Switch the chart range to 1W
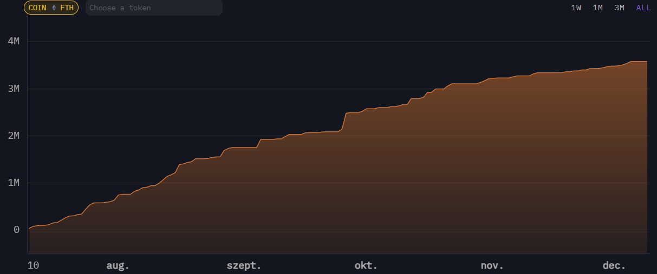This screenshot has height=274, width=657. click(576, 8)
